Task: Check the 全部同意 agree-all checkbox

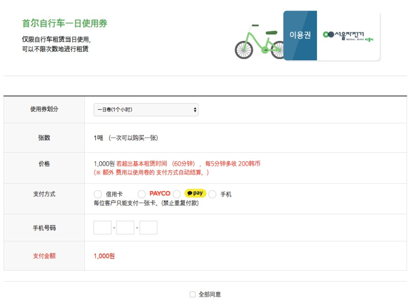Action: point(193,294)
